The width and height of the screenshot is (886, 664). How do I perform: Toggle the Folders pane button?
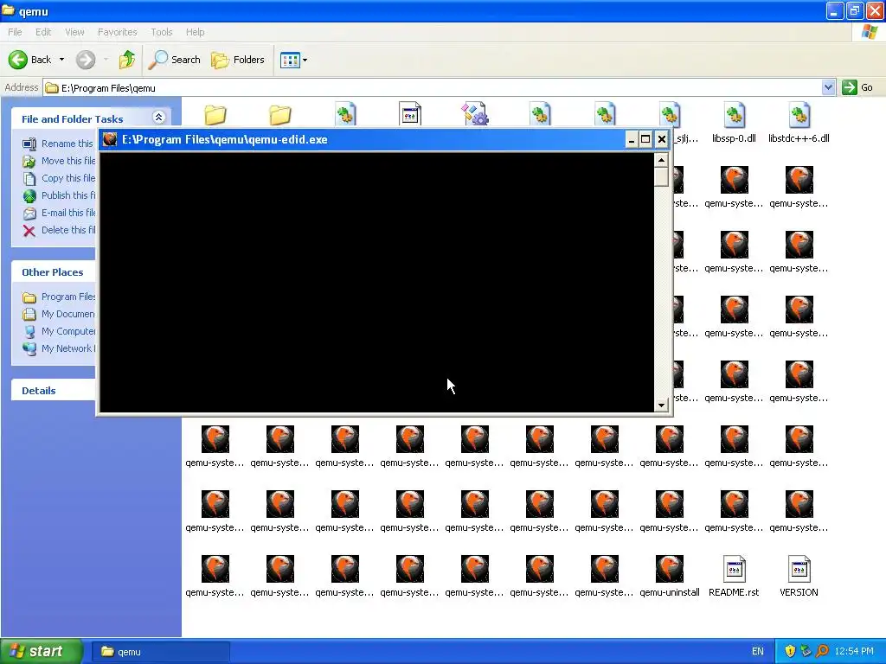click(x=237, y=60)
